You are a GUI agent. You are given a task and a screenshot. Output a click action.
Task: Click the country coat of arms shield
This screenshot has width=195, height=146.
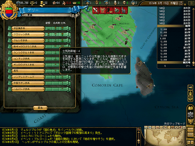tap(9, 12)
